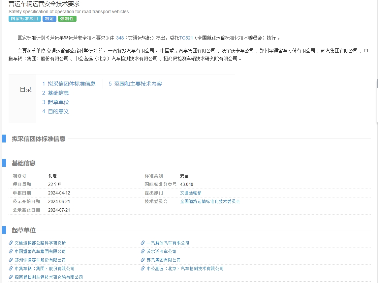The height and width of the screenshot is (283, 378).
Task: Open contents item 3 起草单位
Action: [x=55, y=102]
